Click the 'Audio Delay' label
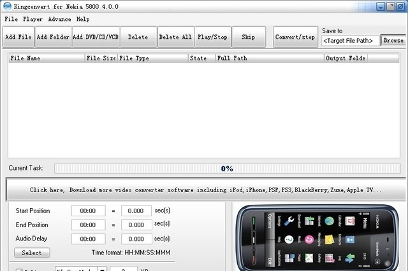This screenshot has width=408, height=271. point(31,239)
